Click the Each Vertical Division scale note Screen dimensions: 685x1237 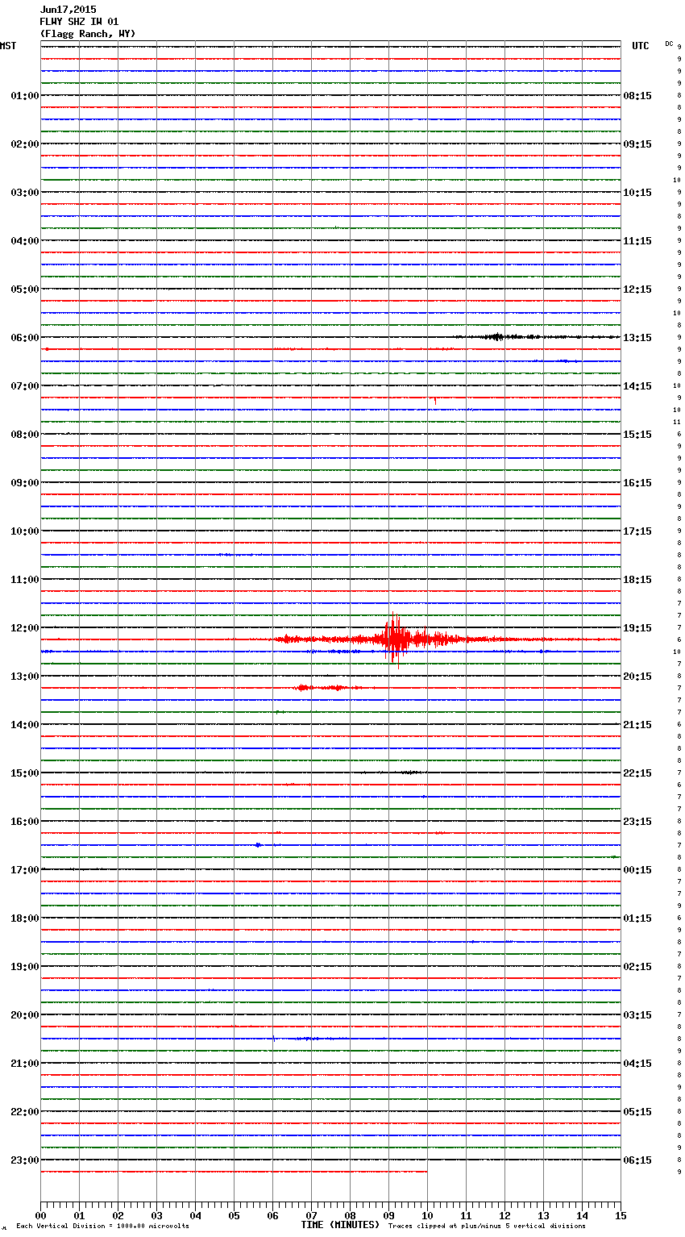pyautogui.click(x=102, y=1226)
